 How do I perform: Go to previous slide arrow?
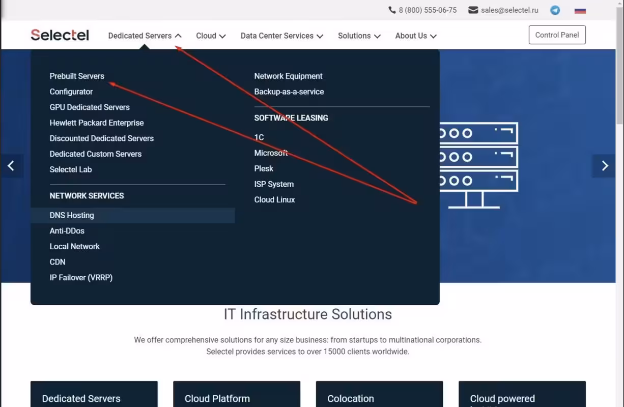11,166
